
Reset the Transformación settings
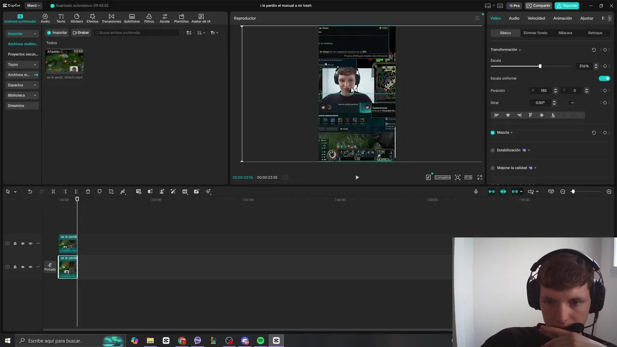click(x=593, y=50)
